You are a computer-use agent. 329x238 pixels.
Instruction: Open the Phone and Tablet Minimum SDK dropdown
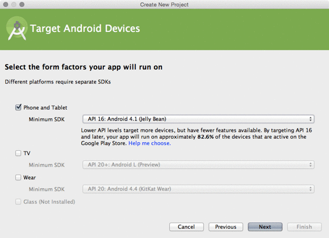198,119
